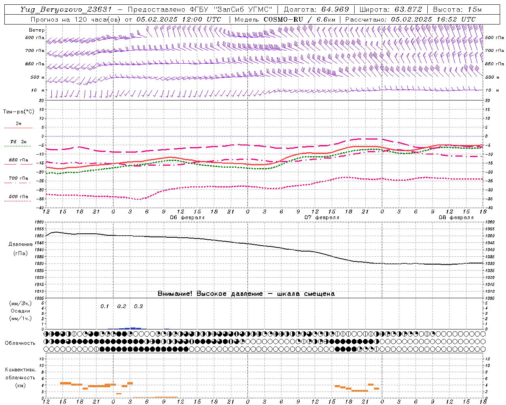506x405 pixels.
Task: Click 'Предоставлено ФГБУ "ЗапСиб УГМС"' text
Action: [200, 9]
